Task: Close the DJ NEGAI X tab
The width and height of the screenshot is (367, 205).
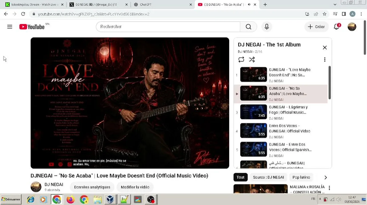Action: [x=127, y=5]
